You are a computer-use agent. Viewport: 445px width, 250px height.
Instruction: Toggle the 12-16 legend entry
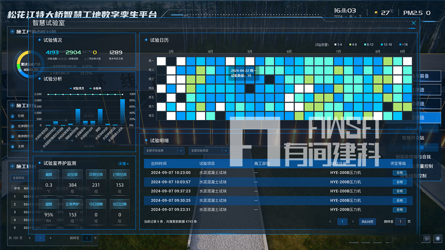(x=386, y=44)
